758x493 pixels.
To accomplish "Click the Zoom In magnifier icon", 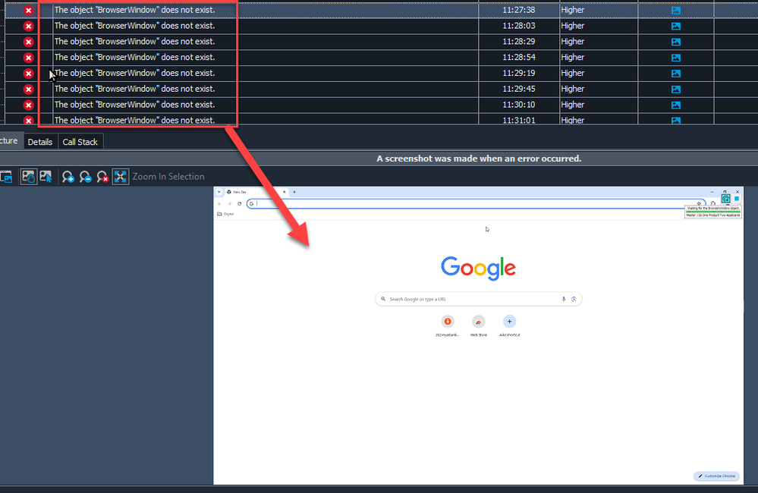I will click(68, 177).
